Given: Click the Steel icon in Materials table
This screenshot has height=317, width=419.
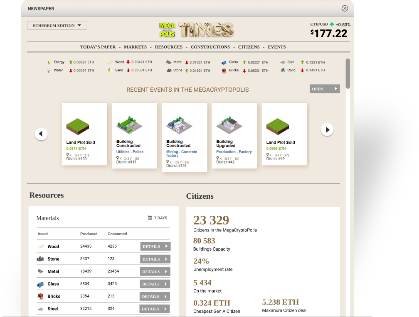Looking at the screenshot, I should coord(41,309).
